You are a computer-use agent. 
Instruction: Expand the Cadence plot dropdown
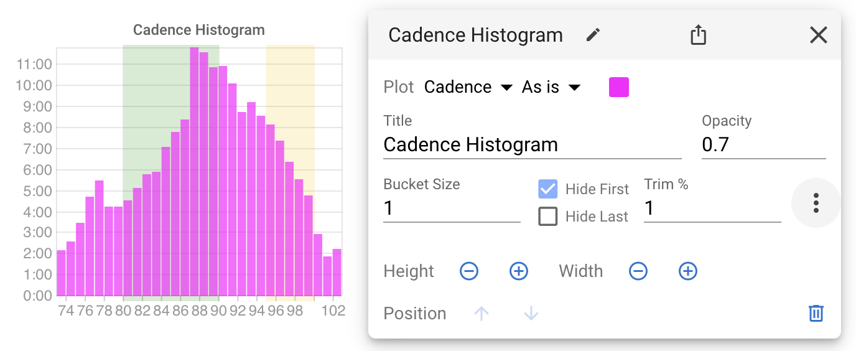468,87
